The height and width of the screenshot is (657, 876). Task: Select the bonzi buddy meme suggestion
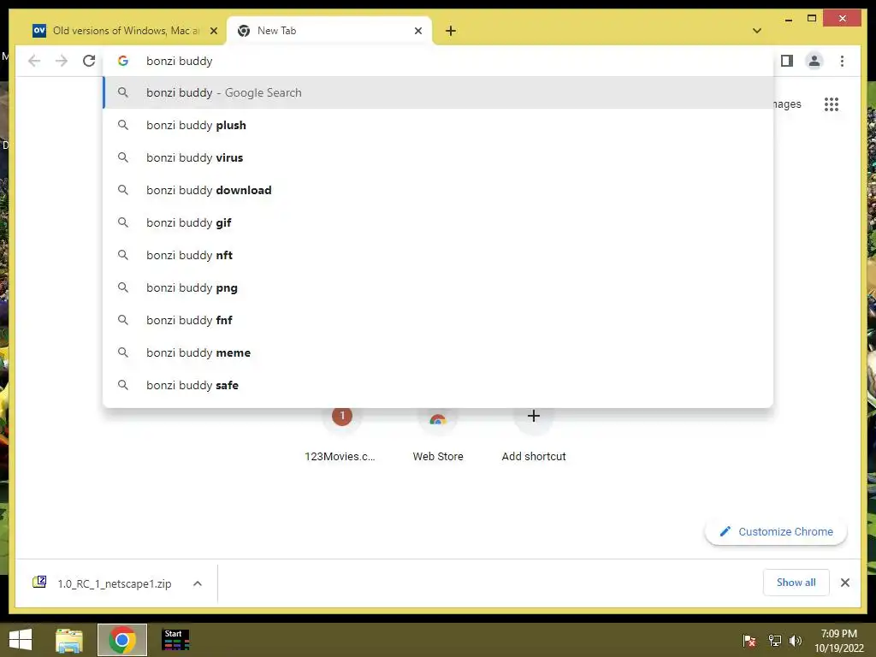click(438, 352)
